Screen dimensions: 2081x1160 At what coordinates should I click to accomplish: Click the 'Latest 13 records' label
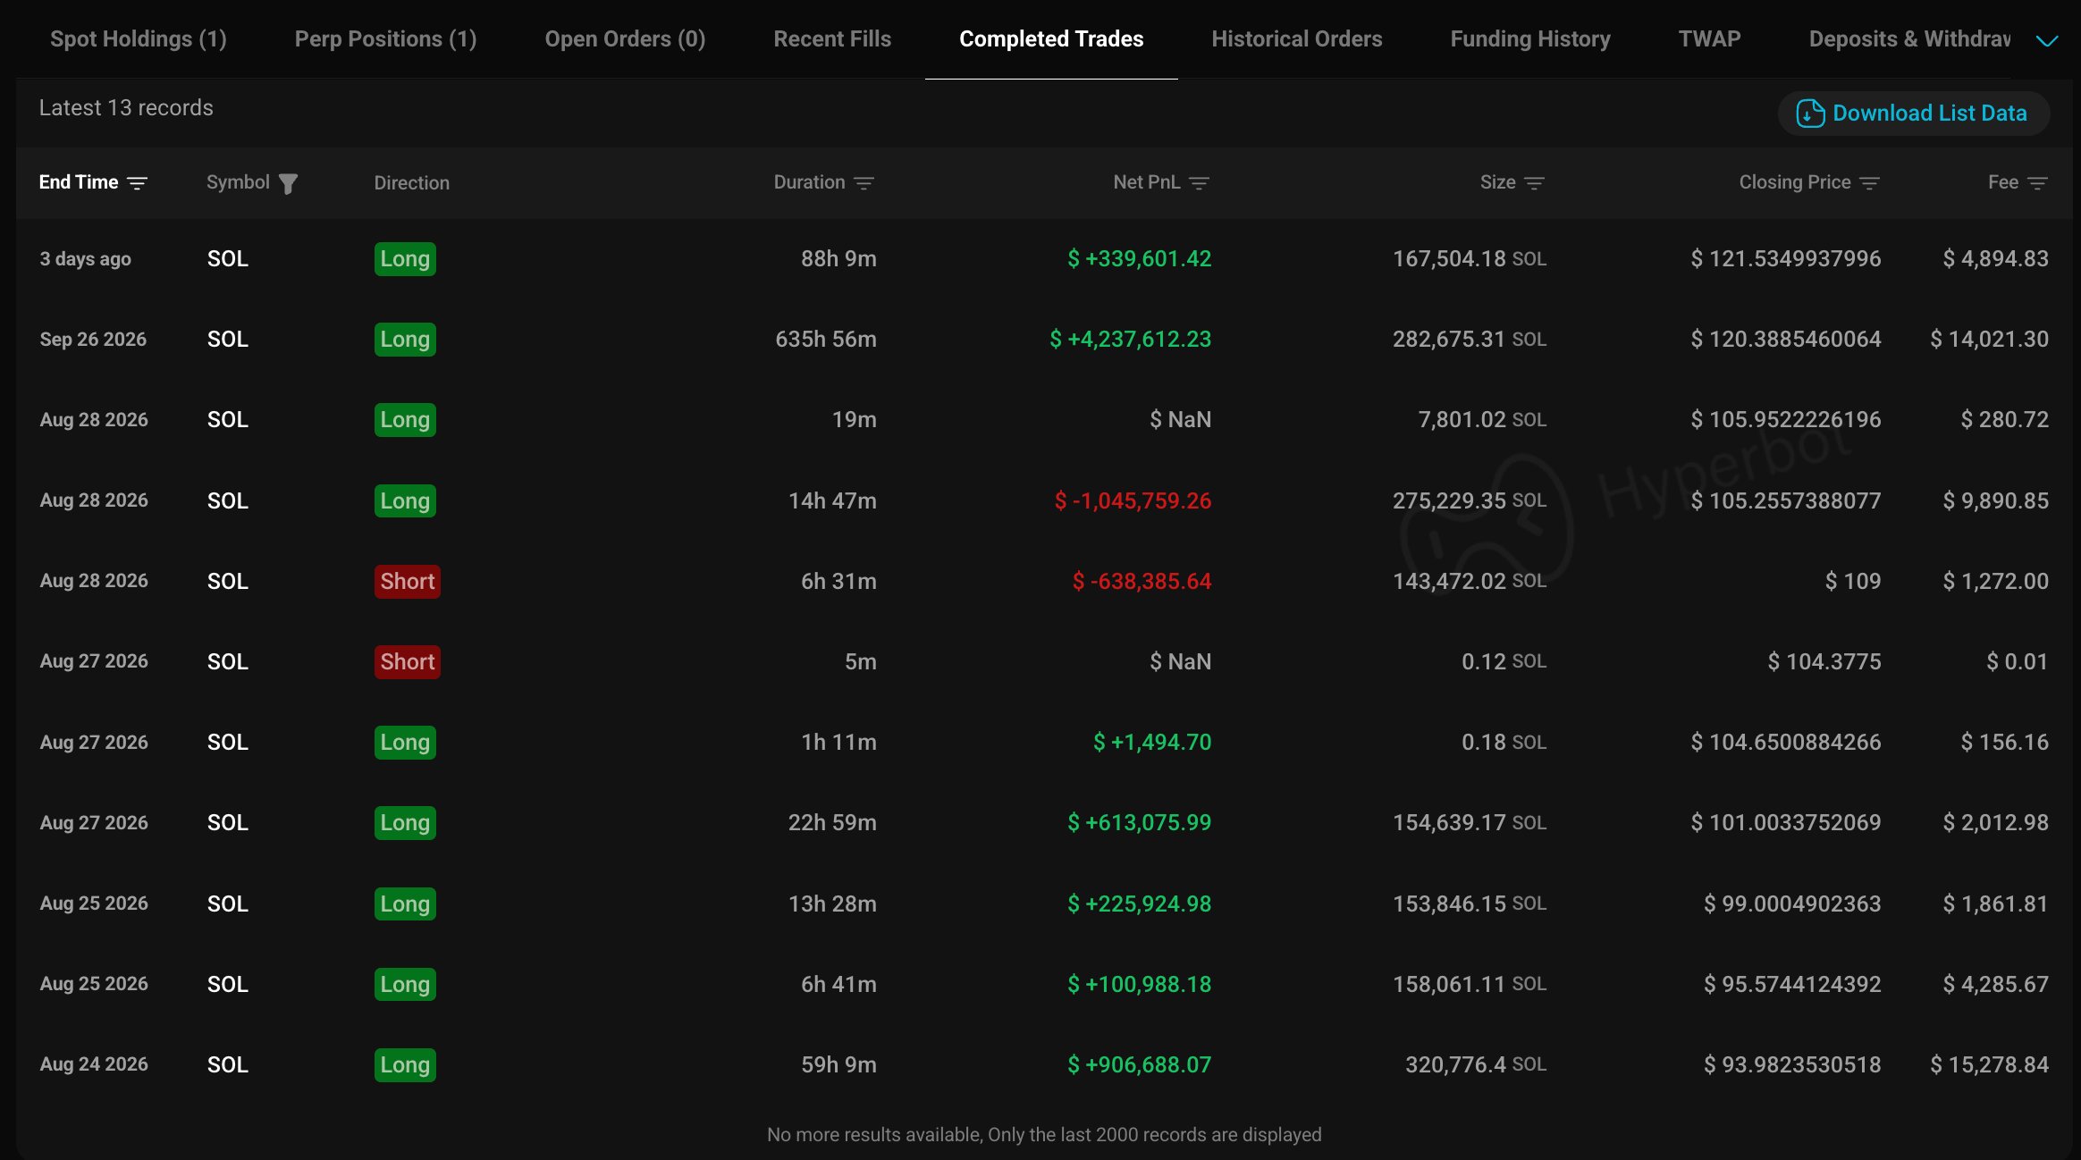(126, 108)
